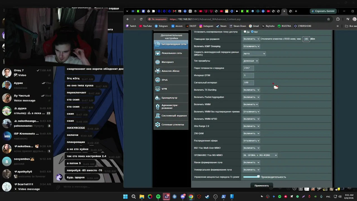
Task: Click the Брандмауэр firewall icon
Action: pyautogui.click(x=158, y=98)
